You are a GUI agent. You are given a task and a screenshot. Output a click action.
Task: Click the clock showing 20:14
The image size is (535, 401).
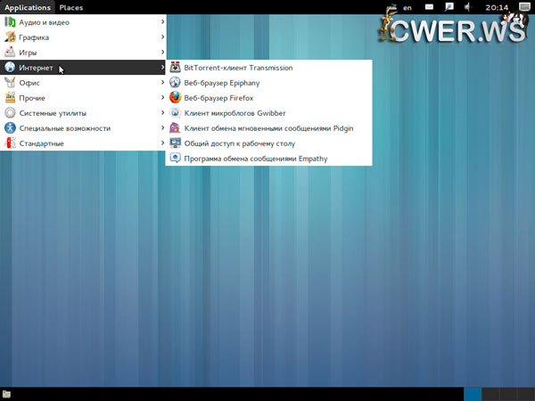(496, 7)
